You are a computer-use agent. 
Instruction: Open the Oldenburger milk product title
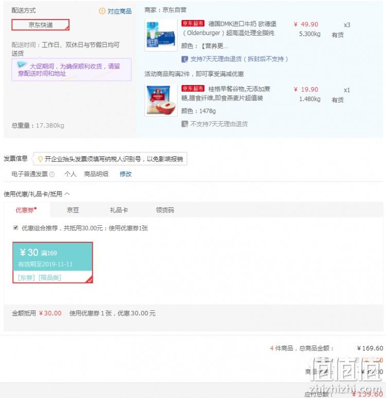coord(229,28)
